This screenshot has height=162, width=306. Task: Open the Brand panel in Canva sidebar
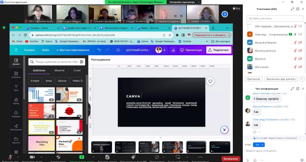(x=16, y=101)
